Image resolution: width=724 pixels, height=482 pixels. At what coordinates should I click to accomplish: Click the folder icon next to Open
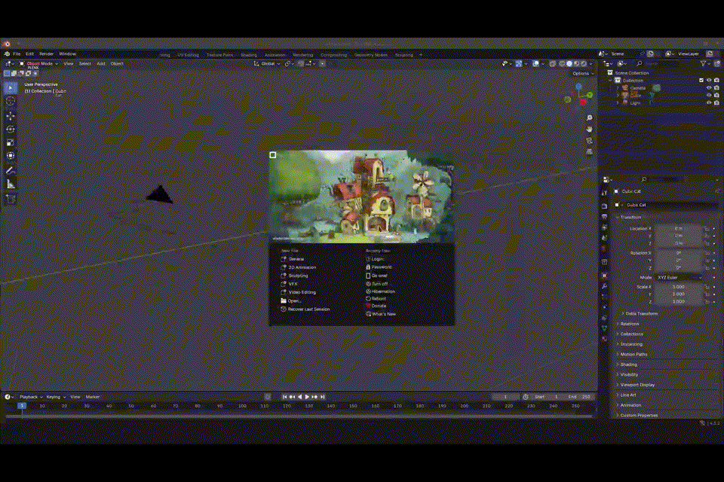(x=284, y=300)
